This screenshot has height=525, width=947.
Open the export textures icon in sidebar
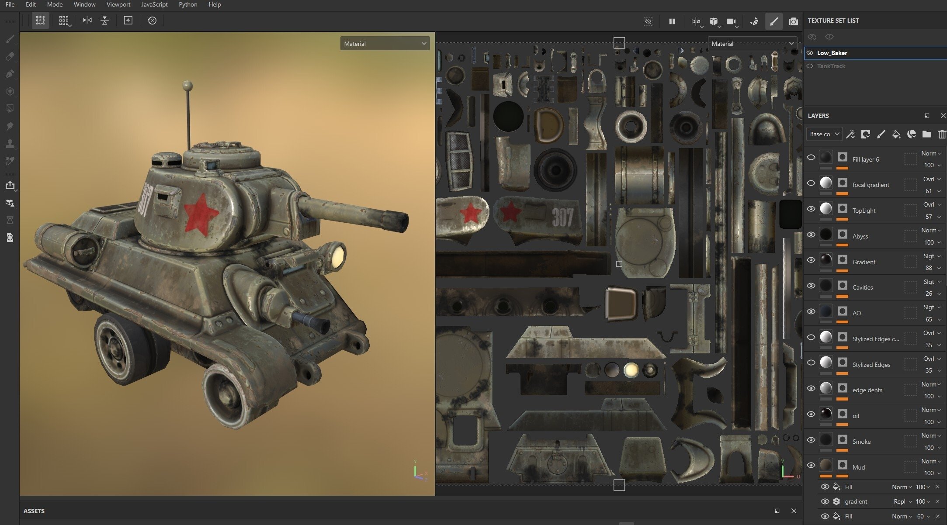point(10,186)
